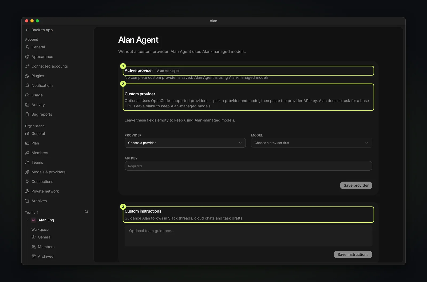
Task: Click the gear icon for workspace General
Action: point(34,237)
